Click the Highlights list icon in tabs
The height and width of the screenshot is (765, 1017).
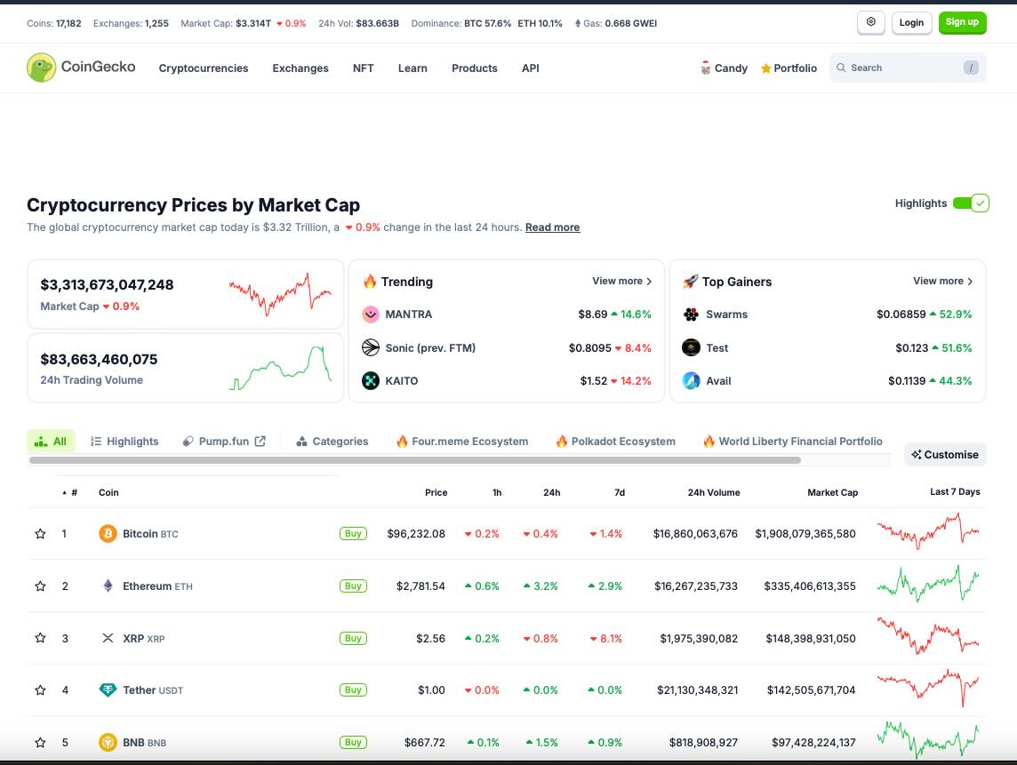tap(96, 442)
